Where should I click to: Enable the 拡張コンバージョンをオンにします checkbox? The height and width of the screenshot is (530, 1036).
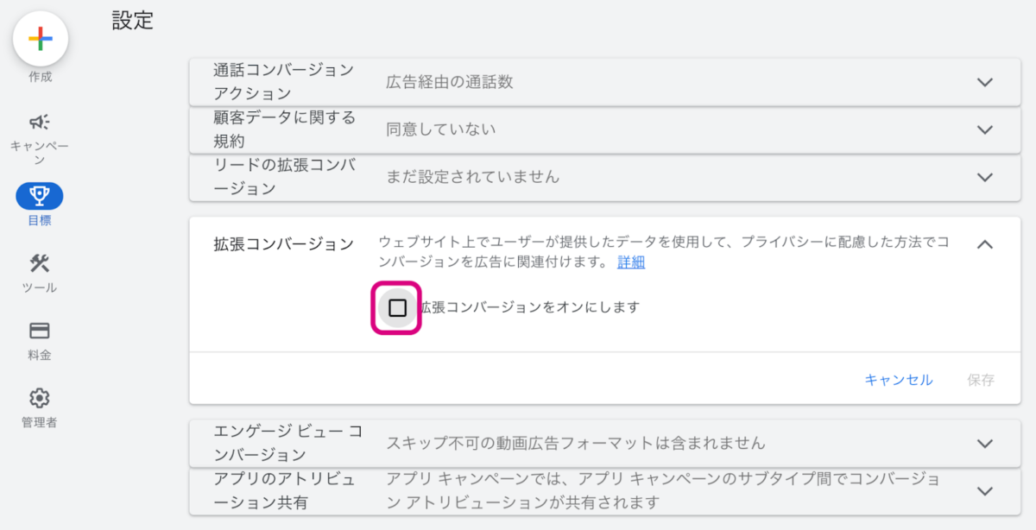coord(397,308)
